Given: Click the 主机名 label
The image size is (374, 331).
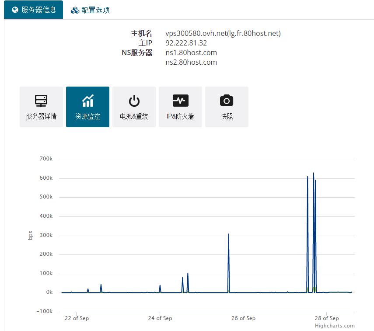Looking at the screenshot, I should click(141, 33).
